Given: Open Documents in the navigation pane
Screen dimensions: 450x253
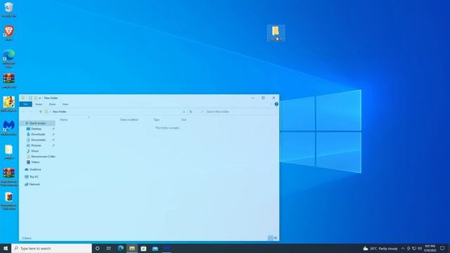Looking at the screenshot, I should click(x=38, y=140).
